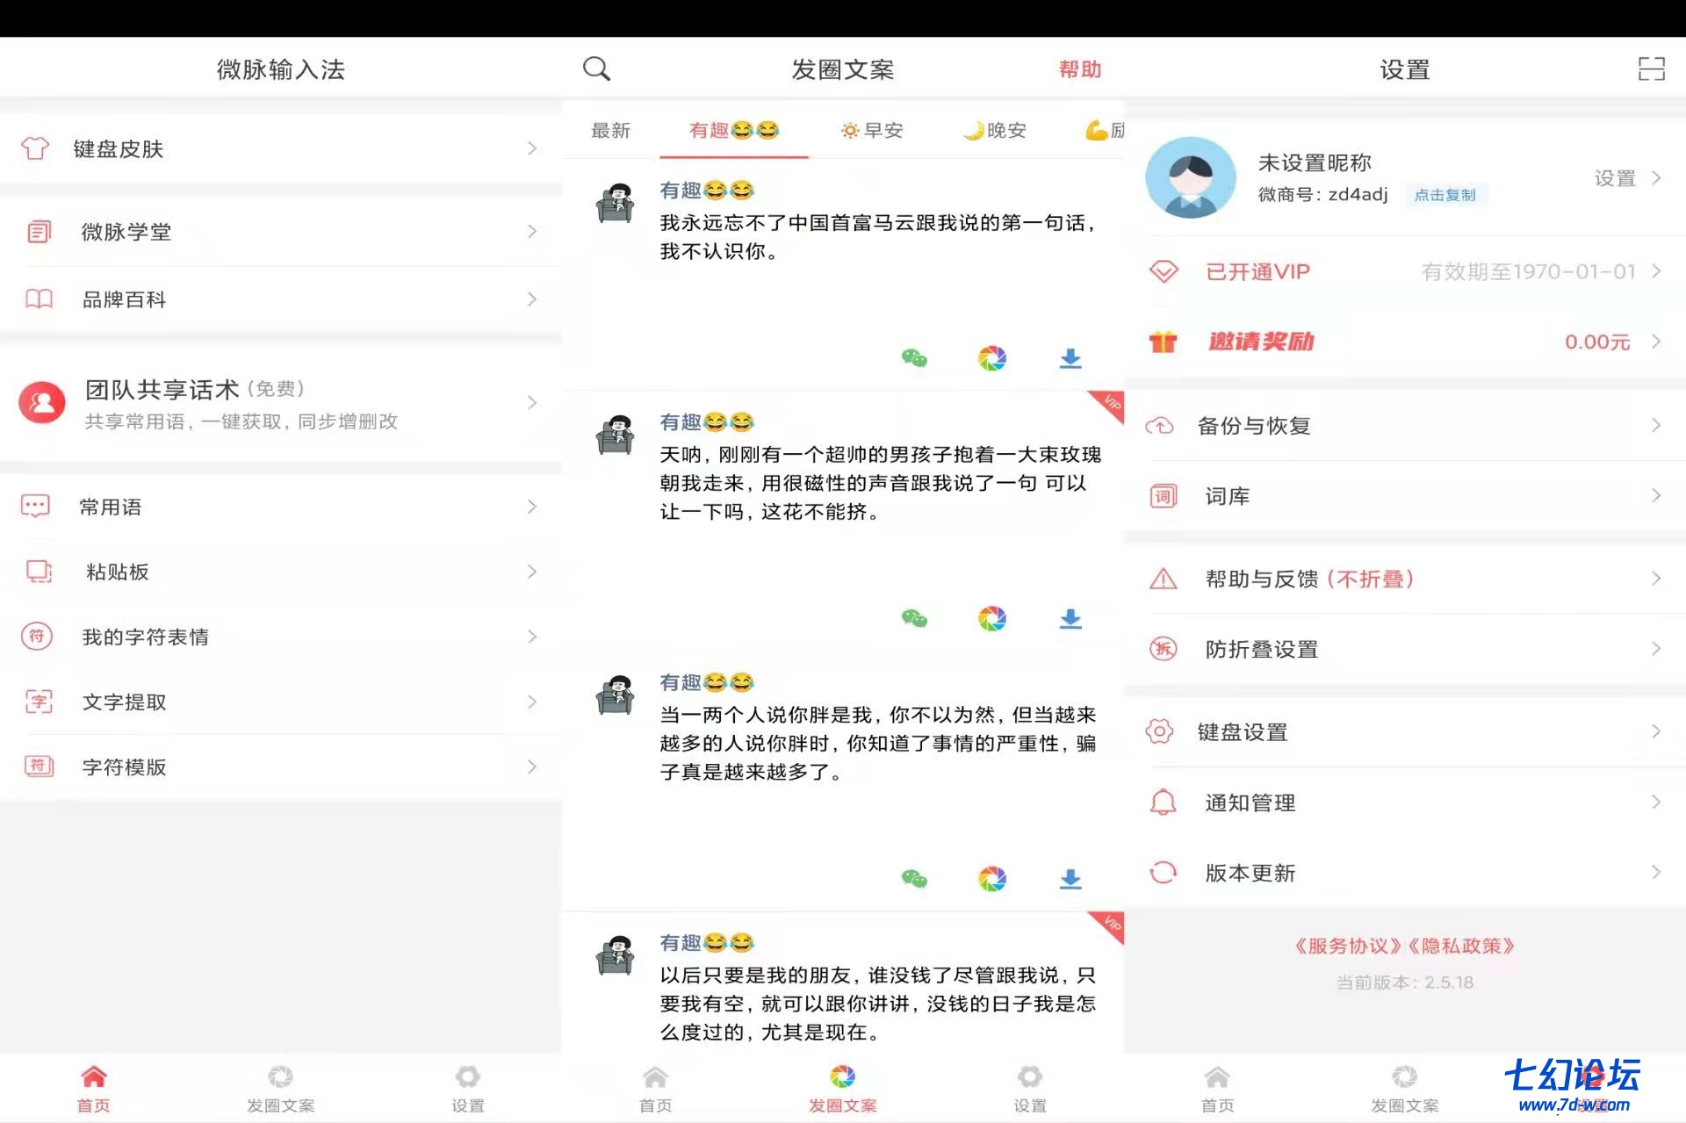Click the 文字提取 text extract icon

pos(39,702)
